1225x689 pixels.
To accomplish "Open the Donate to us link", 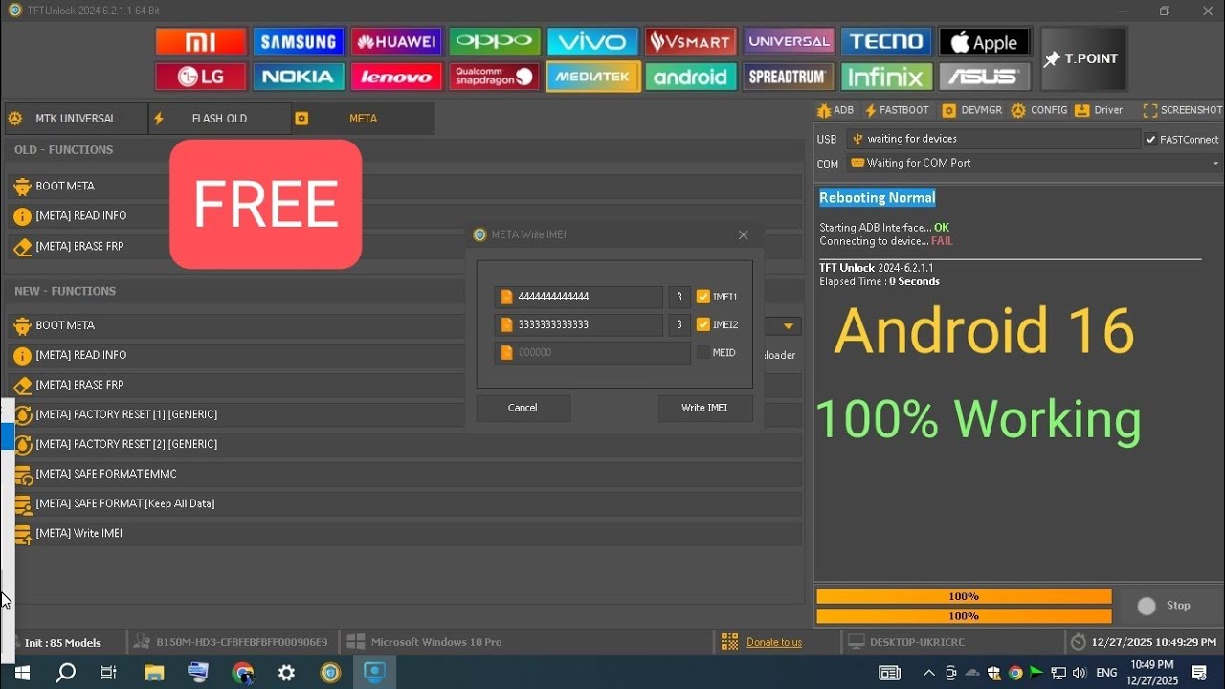I will tap(774, 642).
